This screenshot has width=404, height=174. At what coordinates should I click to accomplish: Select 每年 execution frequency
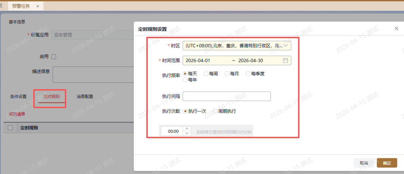pyautogui.click(x=185, y=80)
